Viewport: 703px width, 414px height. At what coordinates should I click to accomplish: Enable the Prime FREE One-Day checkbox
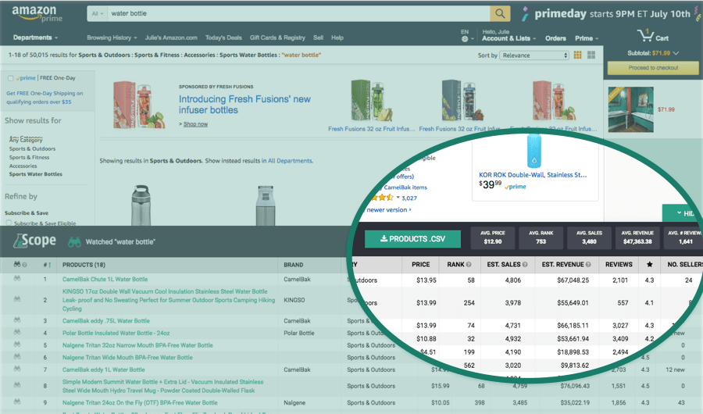pyautogui.click(x=10, y=78)
